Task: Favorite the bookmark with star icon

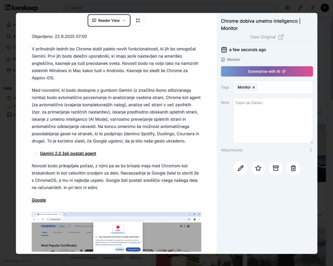Action: [258, 168]
